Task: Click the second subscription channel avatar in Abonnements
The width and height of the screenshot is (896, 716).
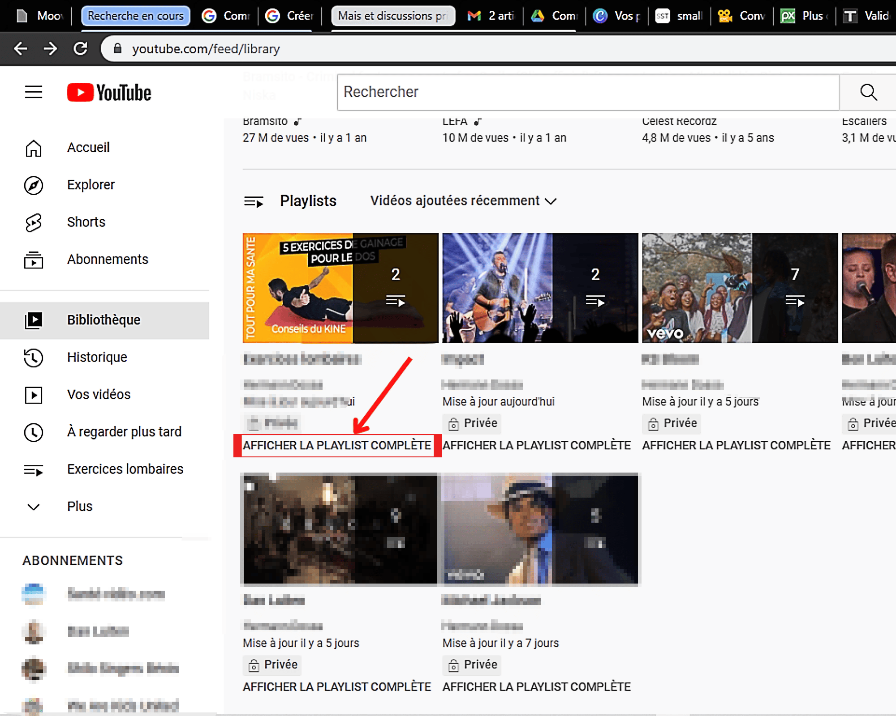Action: pos(34,631)
